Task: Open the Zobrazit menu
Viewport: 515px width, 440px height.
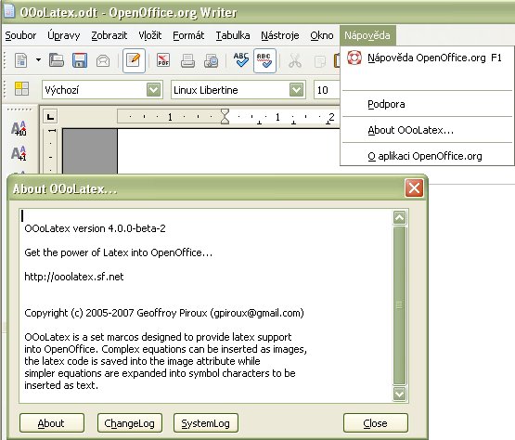Action: coord(109,35)
